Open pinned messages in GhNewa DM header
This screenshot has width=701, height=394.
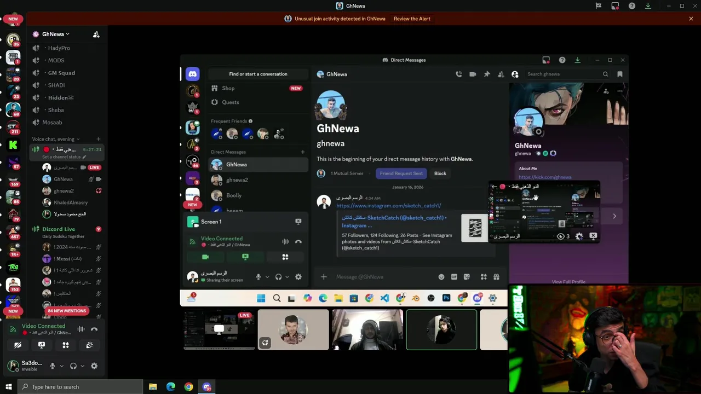click(x=487, y=74)
